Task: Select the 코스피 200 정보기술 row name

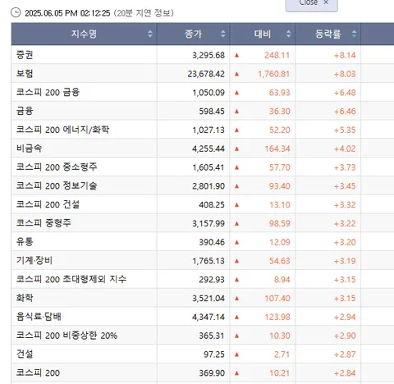Action: [57, 185]
